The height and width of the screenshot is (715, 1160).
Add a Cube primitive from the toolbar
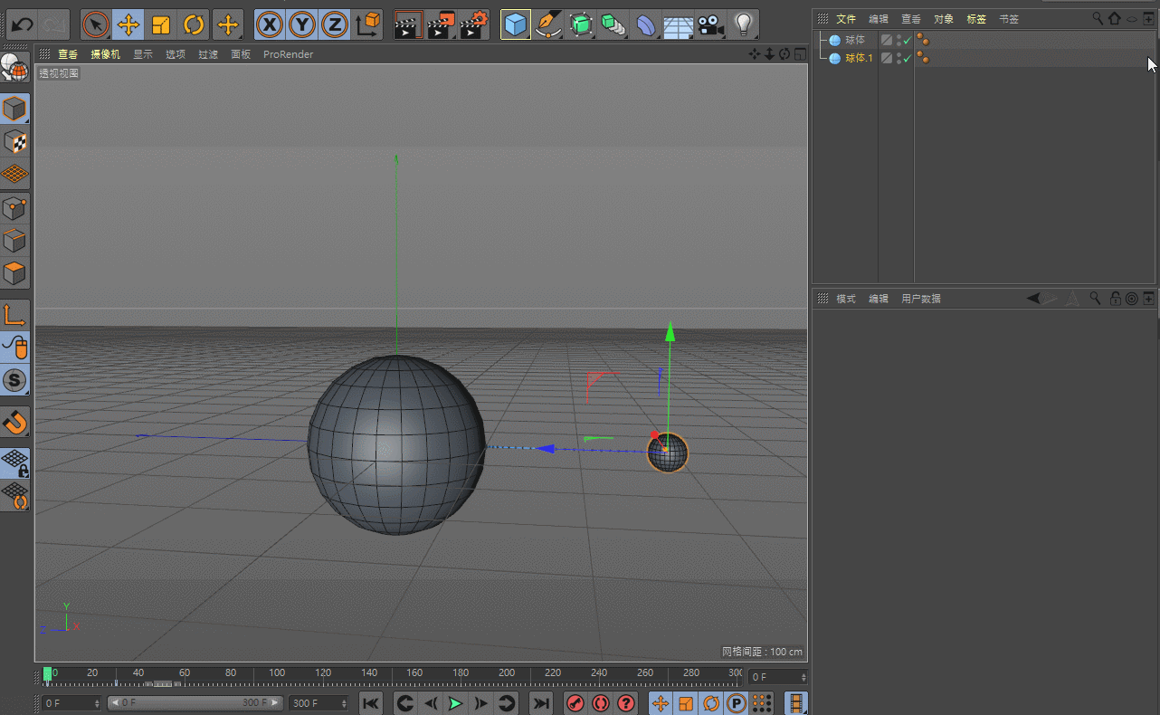[516, 24]
